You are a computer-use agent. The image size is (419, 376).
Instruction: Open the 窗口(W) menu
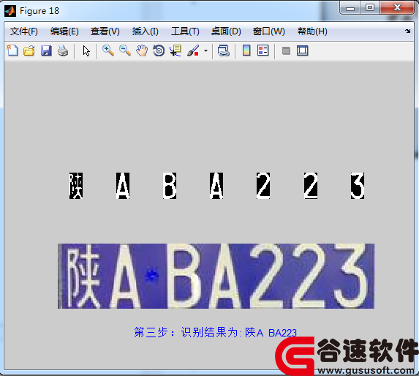coord(269,31)
